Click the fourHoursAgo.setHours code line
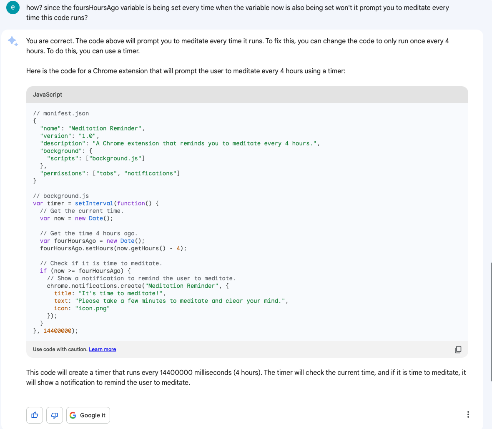Image resolution: width=492 pixels, height=429 pixels. tap(113, 249)
